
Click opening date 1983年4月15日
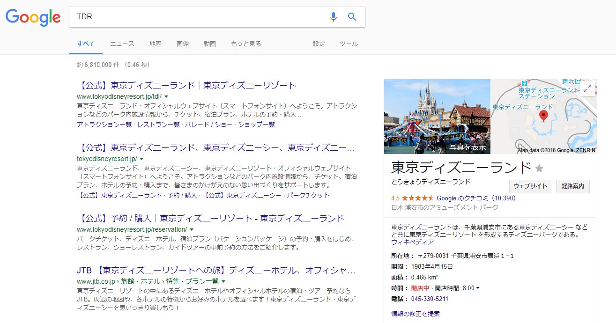tap(432, 266)
